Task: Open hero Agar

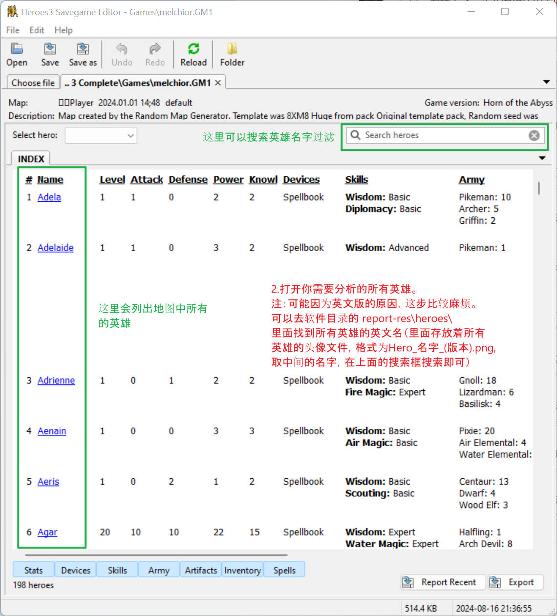Action: (47, 532)
